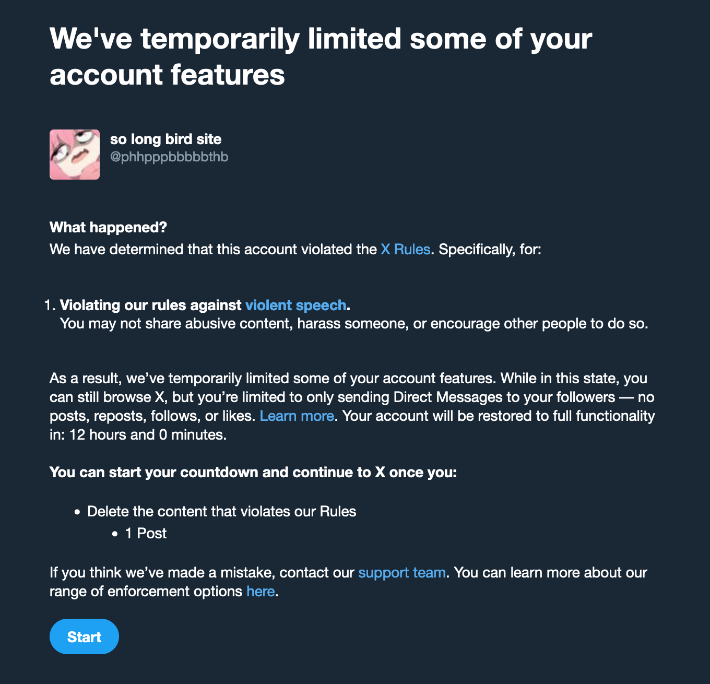Click the 'What happened?' heading

(x=108, y=228)
